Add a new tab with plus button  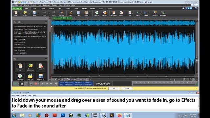coord(74,18)
